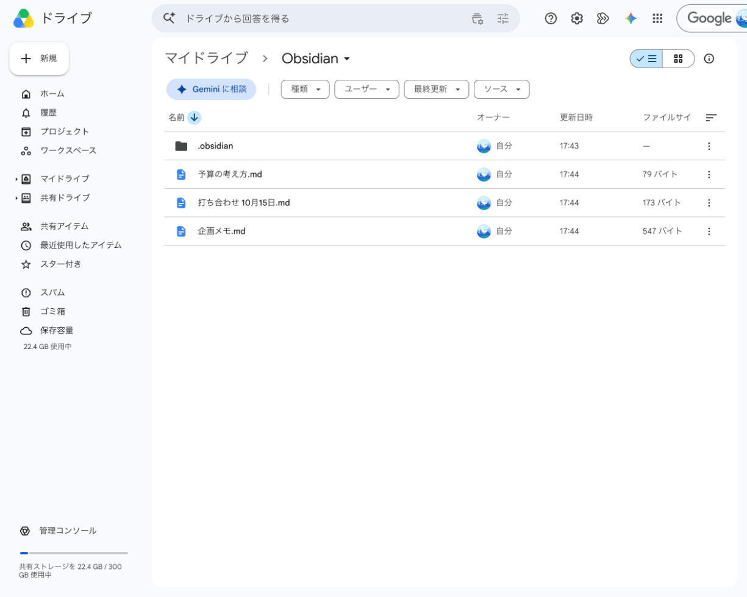
Task: Click the Gemini sparkle icon in header
Action: [631, 18]
